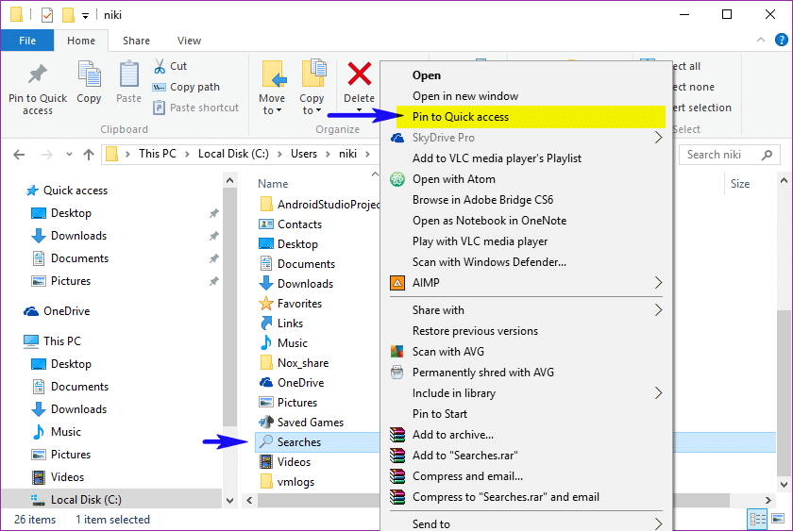Click the Quick access star icon
793x531 pixels.
[x=32, y=191]
